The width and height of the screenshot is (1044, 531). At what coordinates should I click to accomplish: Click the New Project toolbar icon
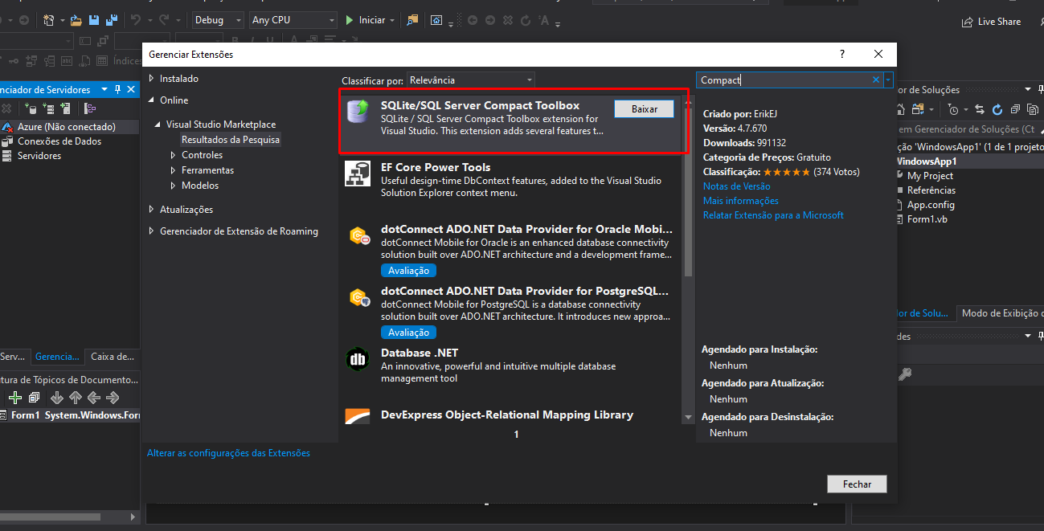[x=48, y=20]
